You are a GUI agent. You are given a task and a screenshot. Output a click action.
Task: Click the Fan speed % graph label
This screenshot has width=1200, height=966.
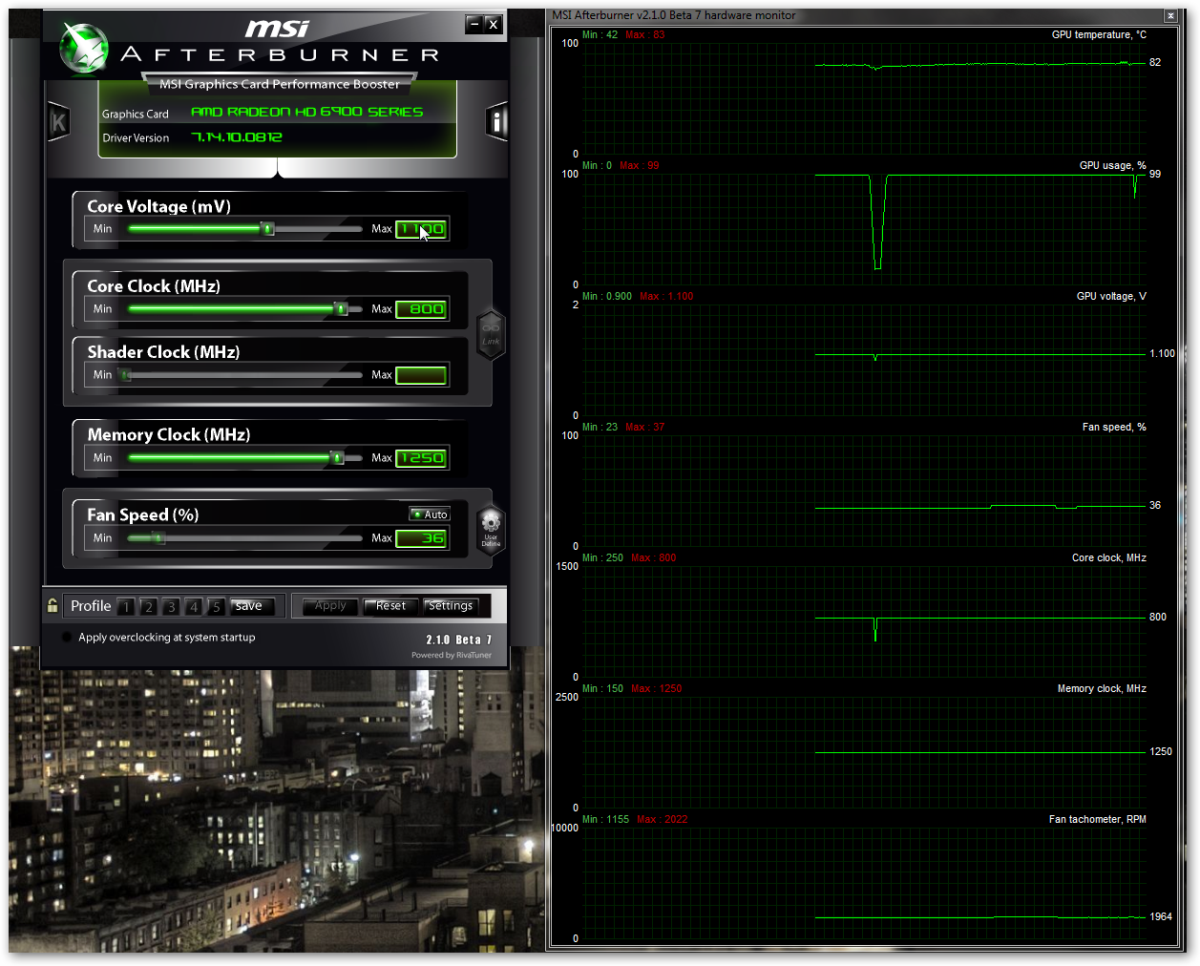(1114, 427)
